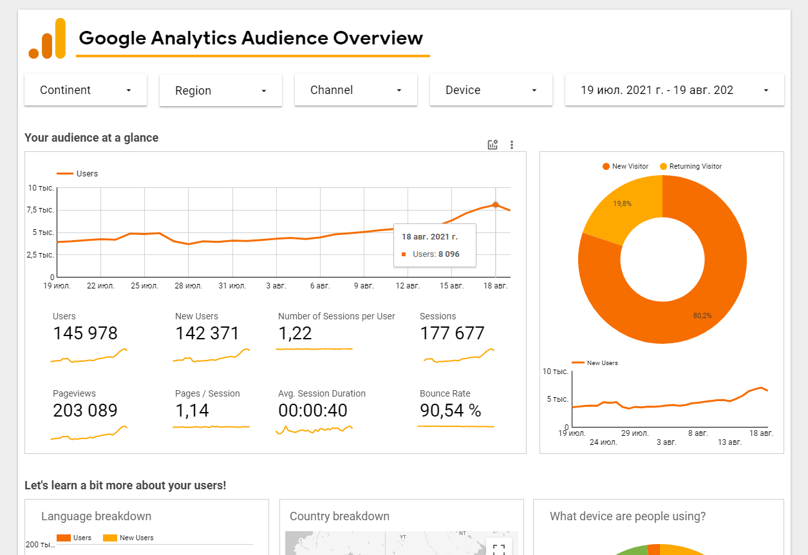Click the Users legend entry on line chart

(77, 174)
